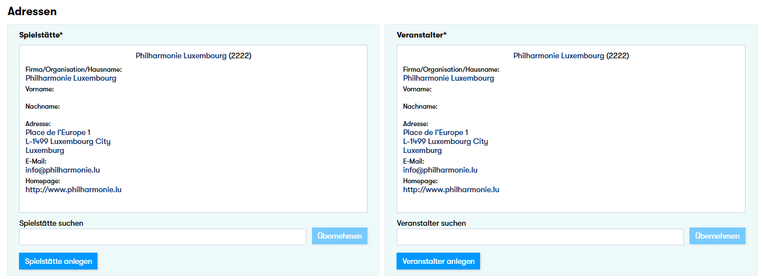Image resolution: width=764 pixels, height=279 pixels.
Task: Click Spielstätte address Place de l'Europe 1
Action: (x=58, y=133)
